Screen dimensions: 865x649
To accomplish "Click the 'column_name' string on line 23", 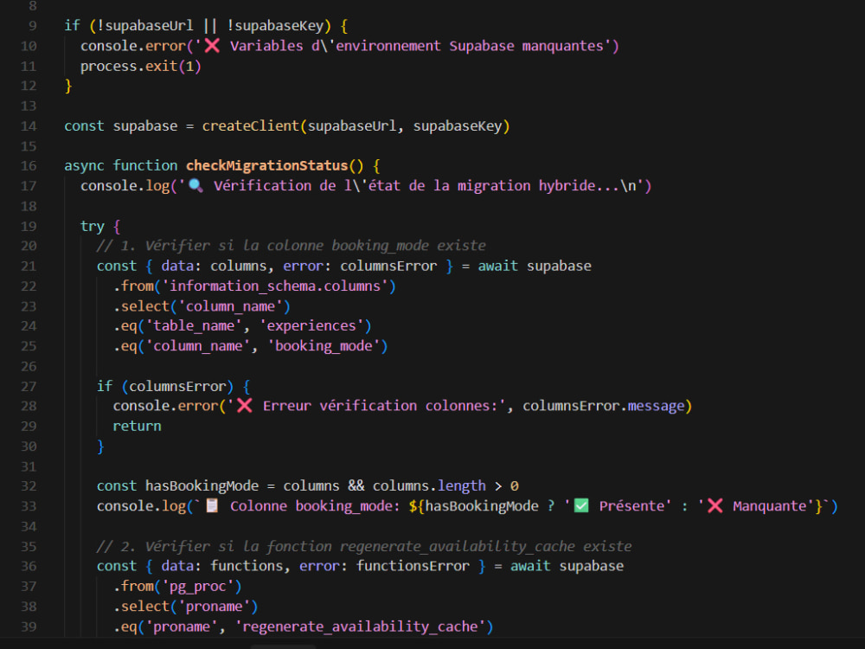I will (x=231, y=306).
